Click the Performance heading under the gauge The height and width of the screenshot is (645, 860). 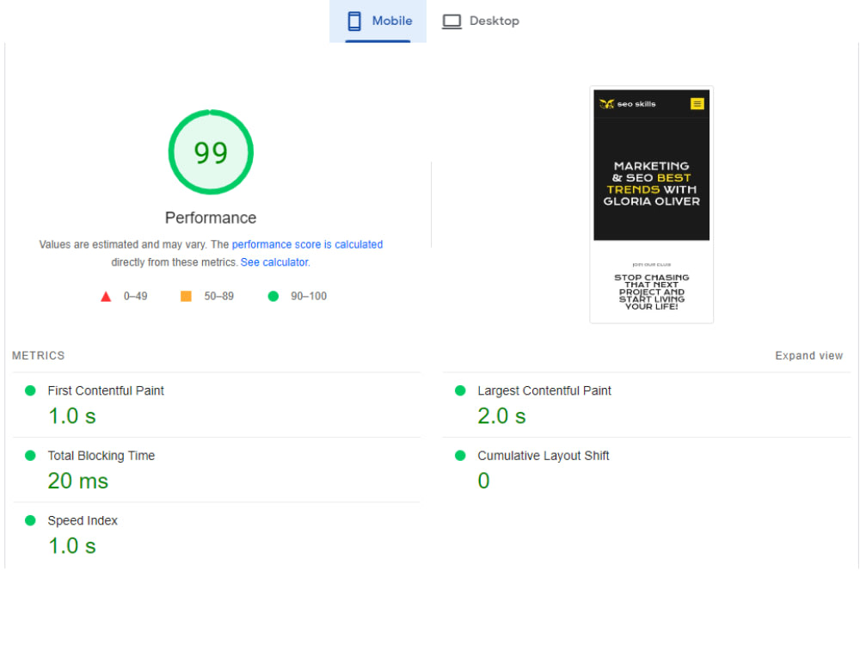(211, 218)
